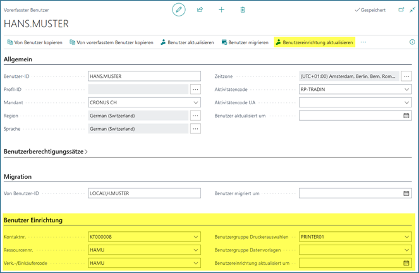Open calendar for Benutzer aktualisiert um

coord(406,116)
